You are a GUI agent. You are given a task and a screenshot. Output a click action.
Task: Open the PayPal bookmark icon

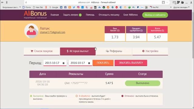coord(138,7)
